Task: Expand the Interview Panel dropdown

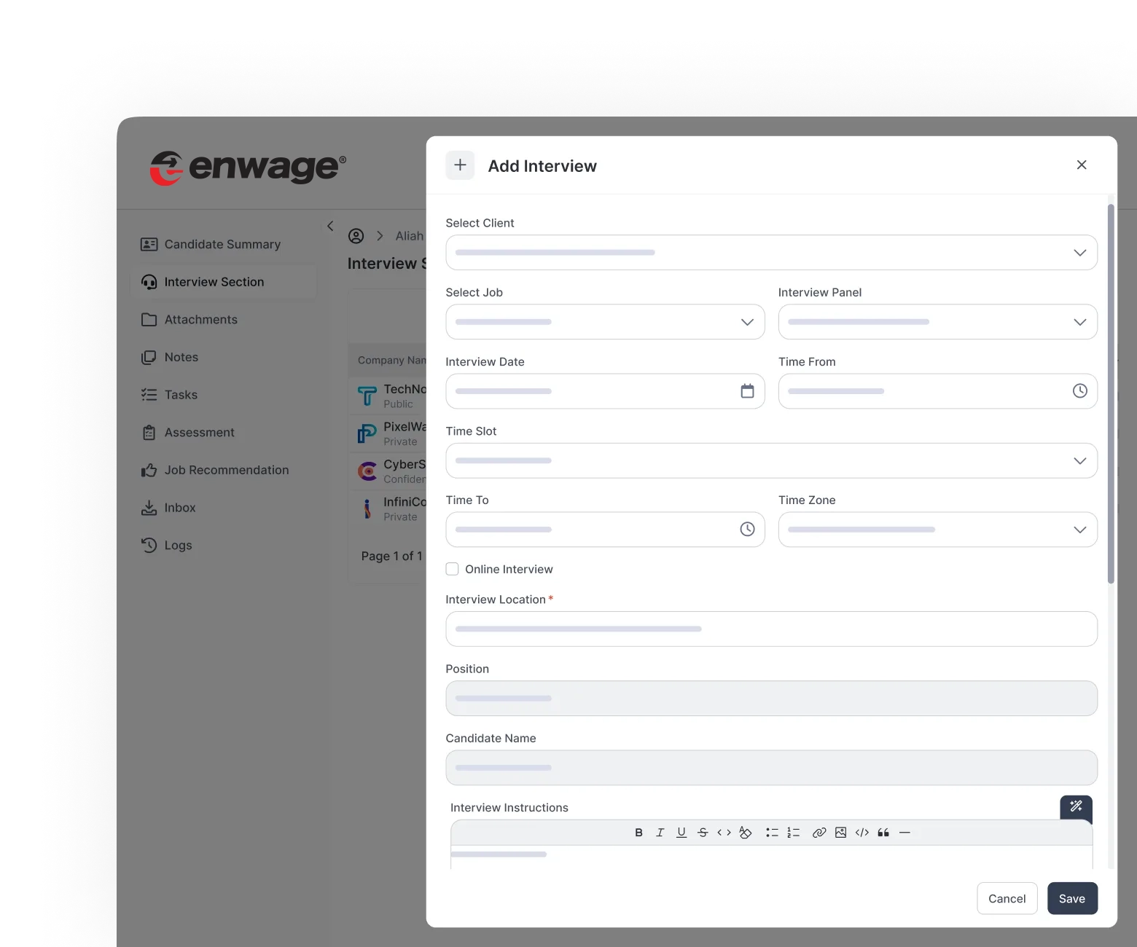Action: [1080, 321]
